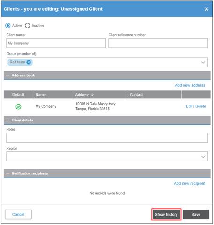Collapse the Notification recipients section
The height and width of the screenshot is (225, 214).
7,173
